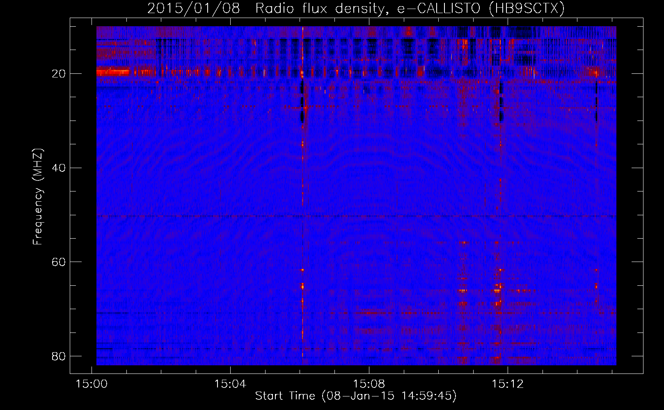Screen dimensions: 664x410
Task: Click the '60' frequency tick label
Action: click(59, 262)
